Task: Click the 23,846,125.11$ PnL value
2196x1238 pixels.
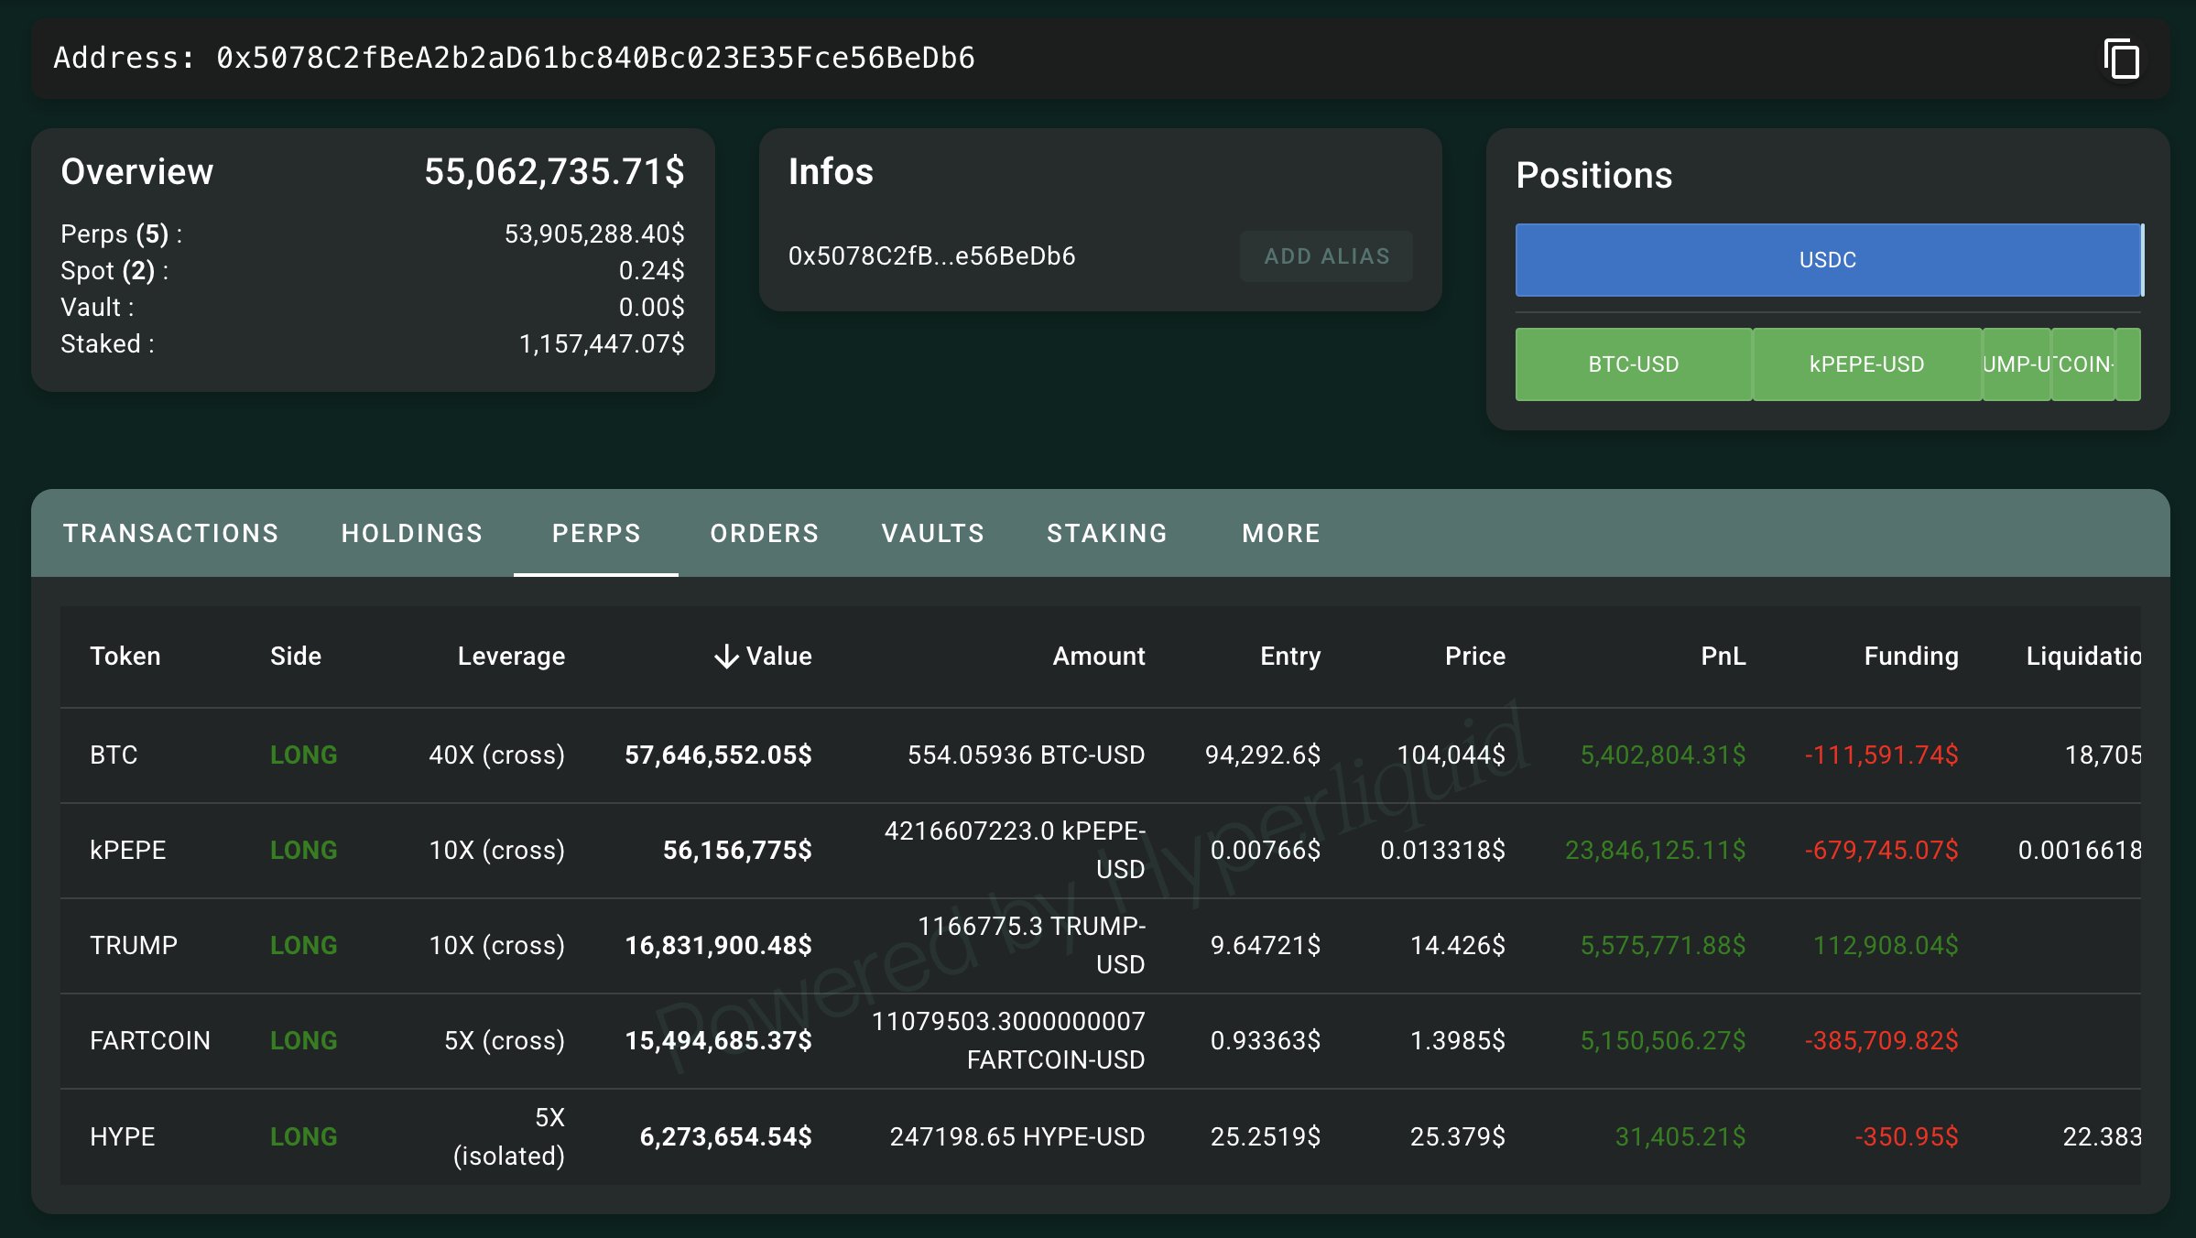Action: pyautogui.click(x=1656, y=851)
